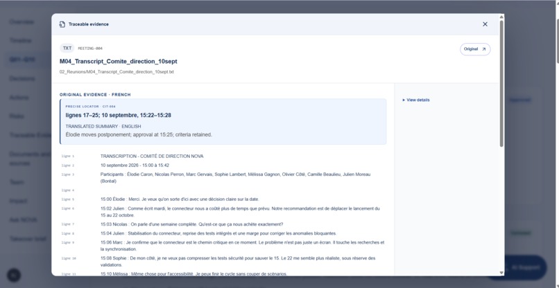This screenshot has width=559, height=288.
Task: Click the dialog scrollbar down arrow
Action: click(x=501, y=273)
